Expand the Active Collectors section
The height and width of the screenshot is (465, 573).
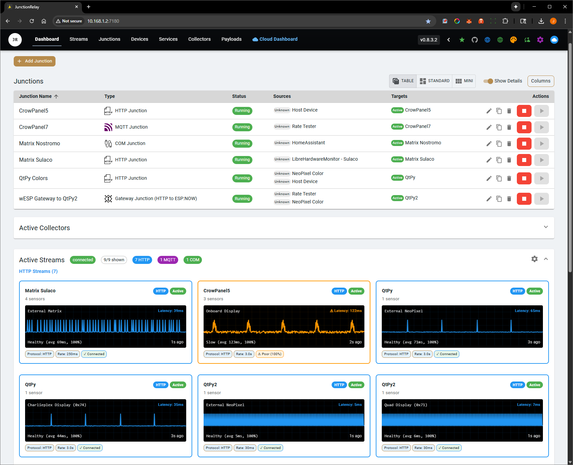pyautogui.click(x=546, y=227)
